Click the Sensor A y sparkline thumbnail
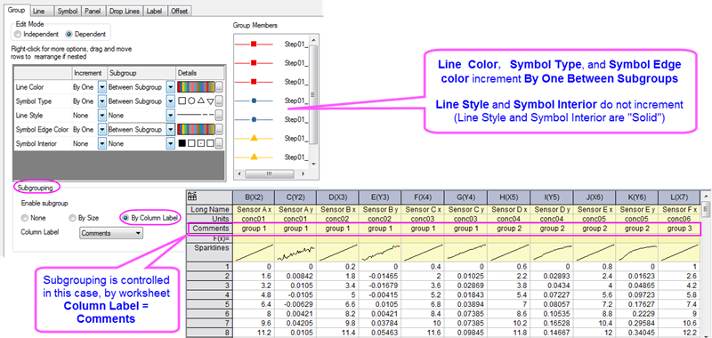This screenshot has width=712, height=338. pos(295,253)
